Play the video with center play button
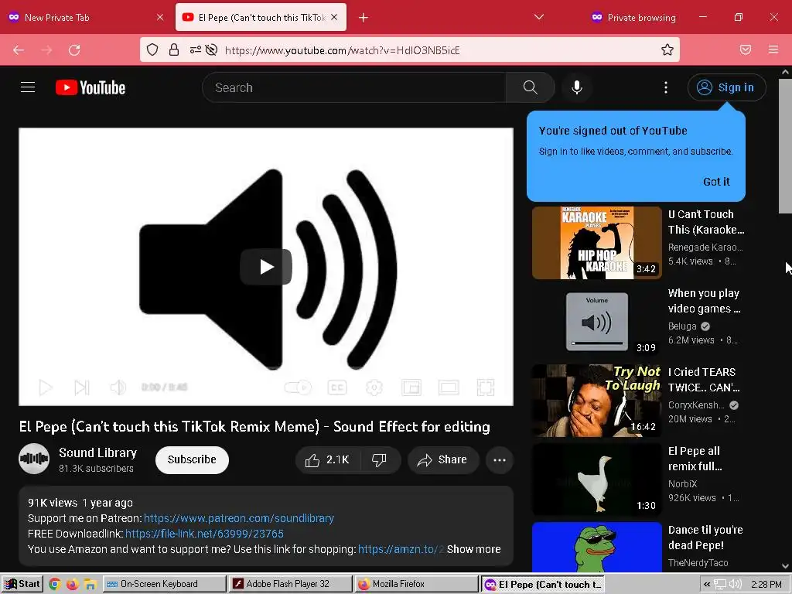The width and height of the screenshot is (792, 594). coord(266,267)
